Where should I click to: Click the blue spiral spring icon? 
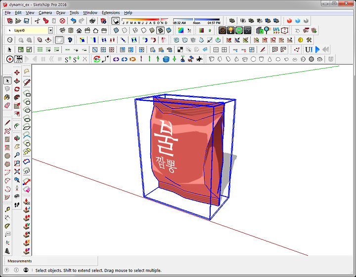tap(166, 59)
